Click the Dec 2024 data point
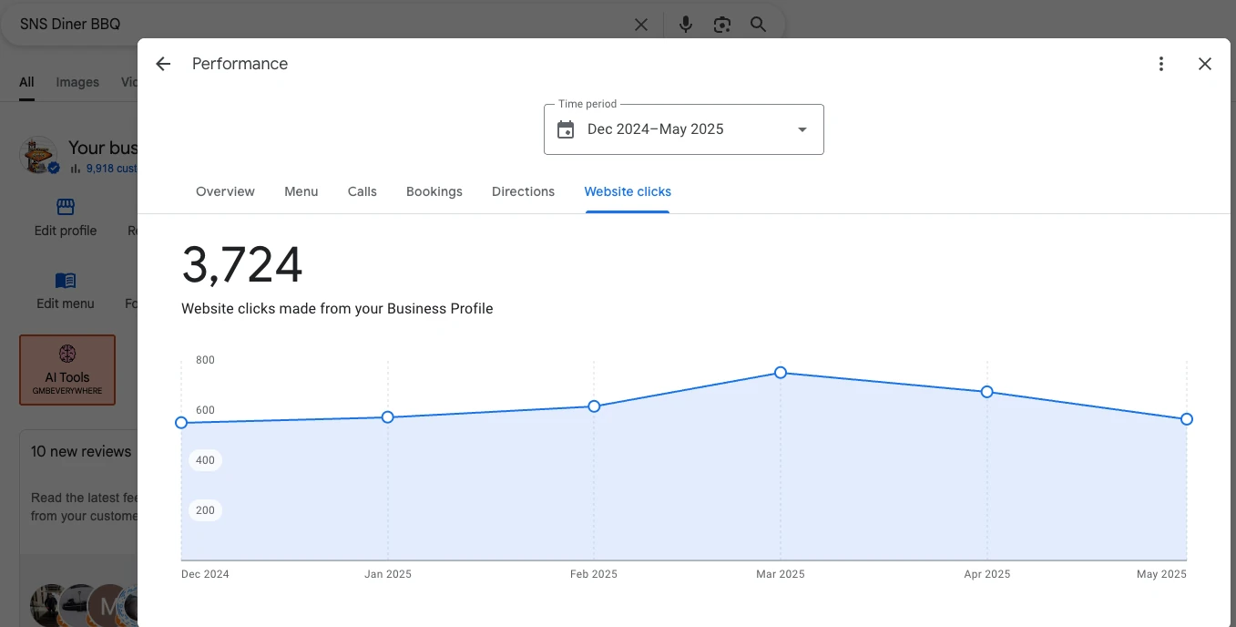This screenshot has width=1236, height=627. tap(181, 423)
